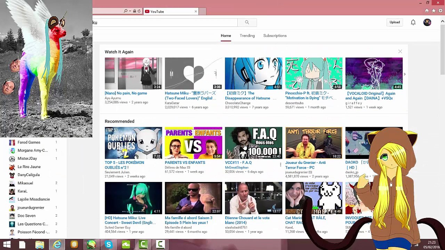
Task: Go to ChocolateChange channel link
Action: point(238,103)
